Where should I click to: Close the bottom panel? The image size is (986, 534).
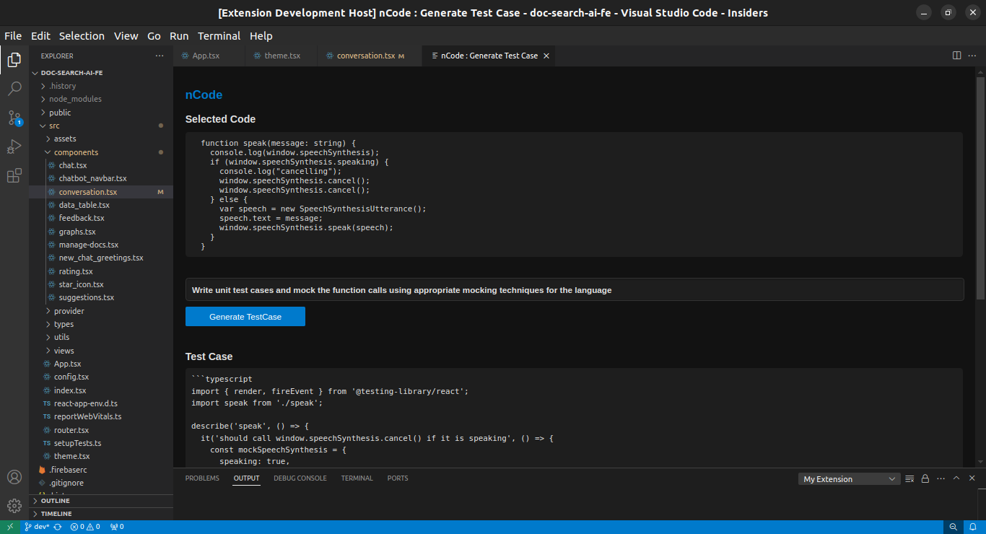click(x=972, y=478)
